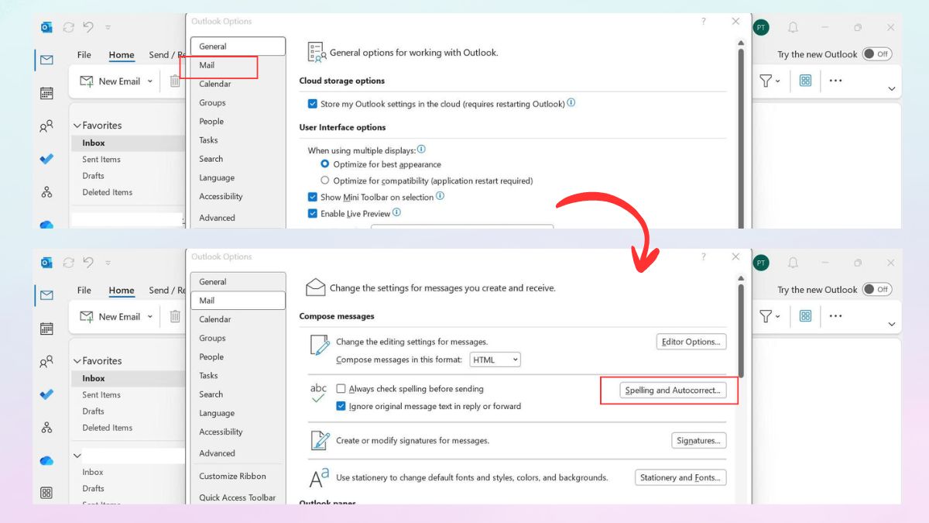This screenshot has width=929, height=523.
Task: Click New Email button in upper screenshot
Action: 111,81
